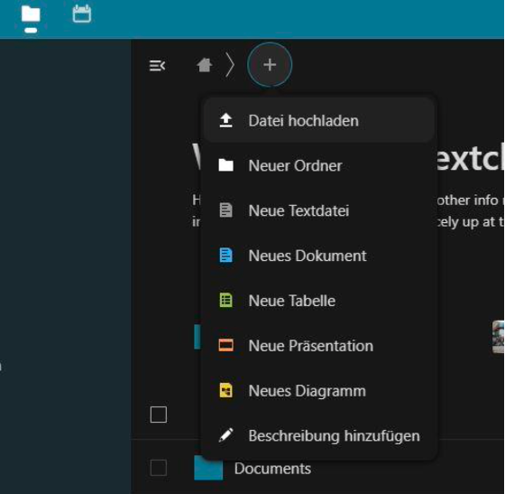The height and width of the screenshot is (494, 505).
Task: Check the Documents folder checkbox
Action: pos(159,468)
